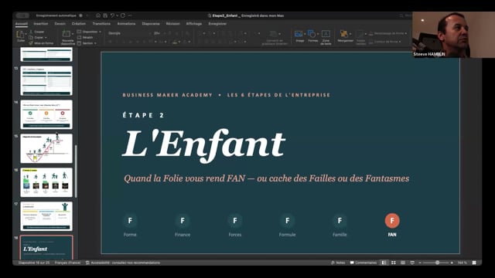Click the Save icon in title bar

pyautogui.click(x=105, y=15)
